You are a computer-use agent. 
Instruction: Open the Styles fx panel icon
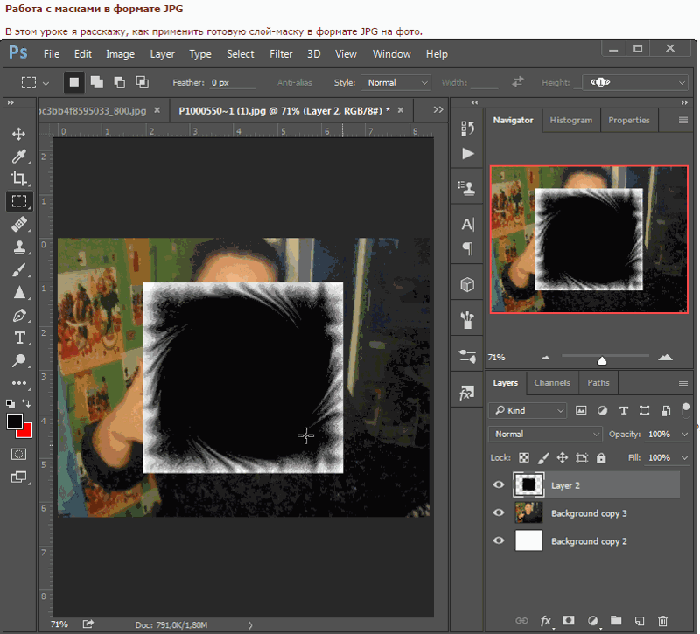[466, 393]
